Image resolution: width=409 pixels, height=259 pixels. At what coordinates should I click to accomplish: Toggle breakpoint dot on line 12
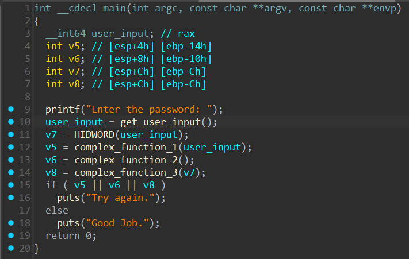11,147
